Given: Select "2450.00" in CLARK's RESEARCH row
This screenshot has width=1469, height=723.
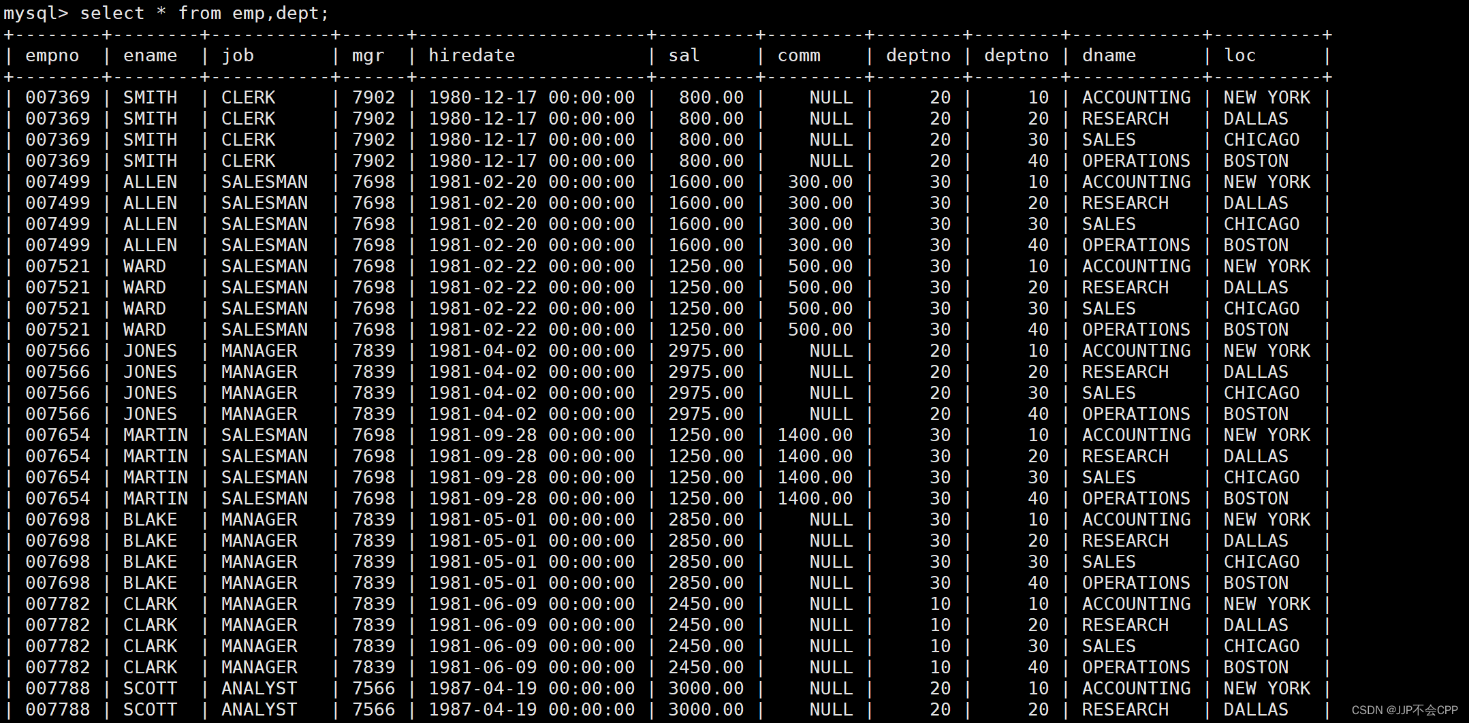Looking at the screenshot, I should click(706, 625).
